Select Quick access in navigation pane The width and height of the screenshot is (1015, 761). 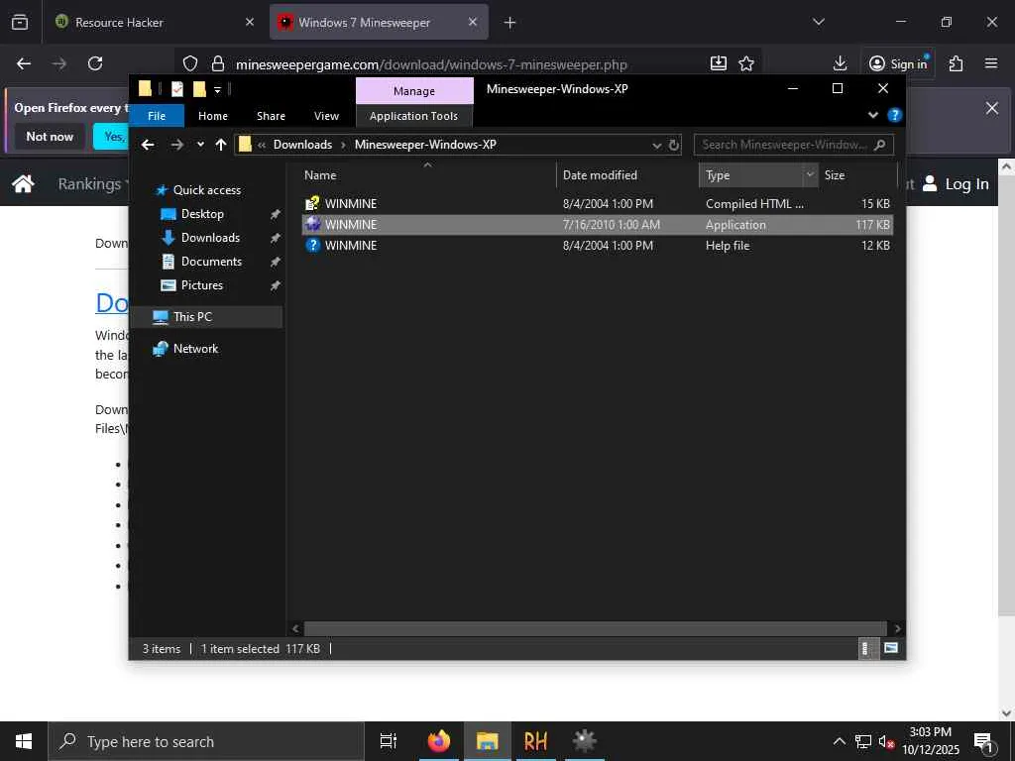point(206,190)
